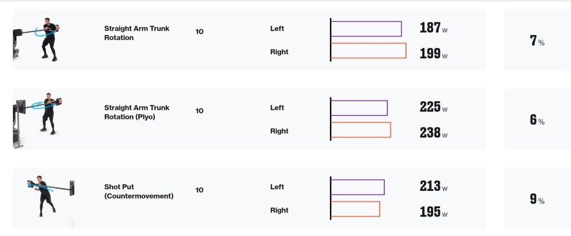Click the 7% asymmetry card
The image size is (571, 236).
536,40
